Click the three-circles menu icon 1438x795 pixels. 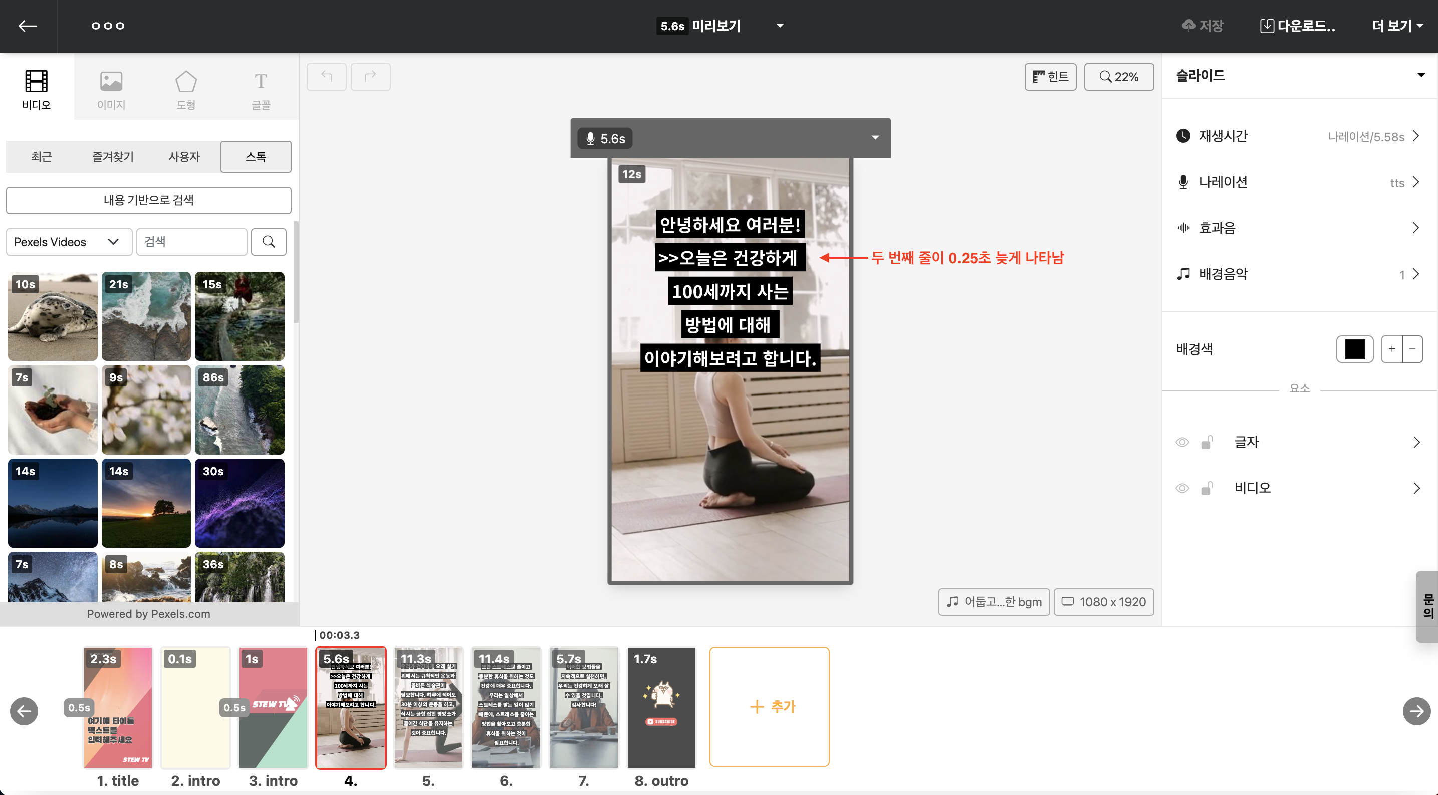tap(108, 26)
